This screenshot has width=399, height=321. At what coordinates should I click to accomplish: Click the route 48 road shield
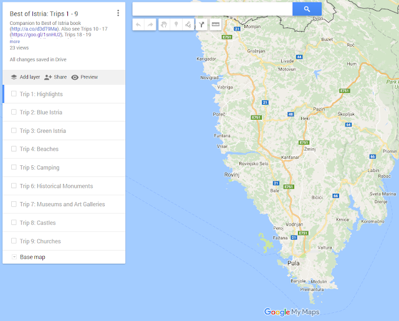[291, 114]
